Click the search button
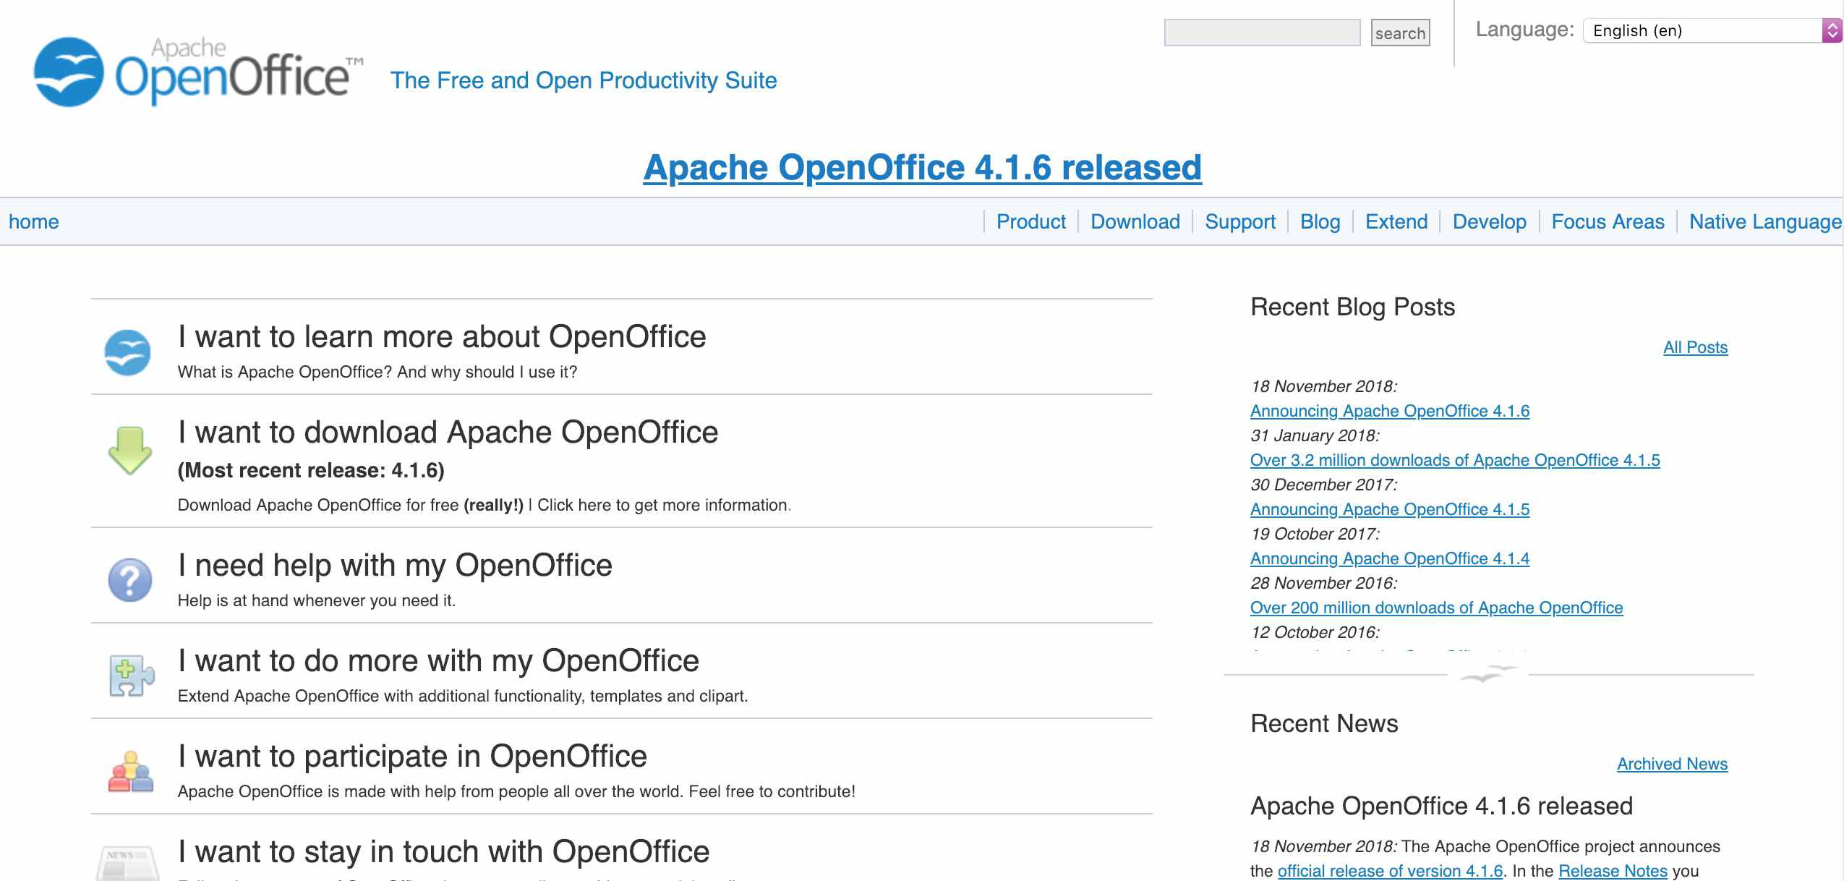The width and height of the screenshot is (1844, 881). [1400, 33]
